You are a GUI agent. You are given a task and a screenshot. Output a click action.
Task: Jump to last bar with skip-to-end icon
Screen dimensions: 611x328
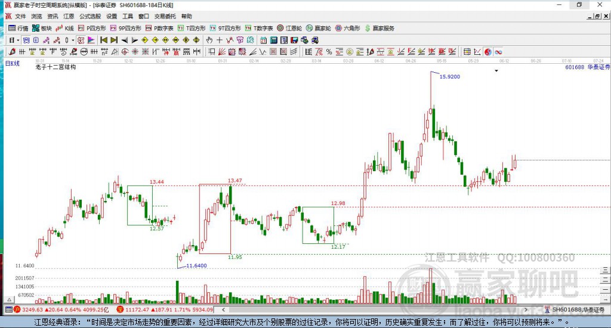click(114, 40)
